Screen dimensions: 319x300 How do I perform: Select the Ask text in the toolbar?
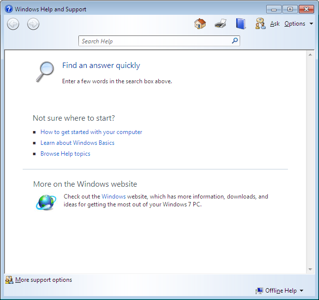pos(275,24)
